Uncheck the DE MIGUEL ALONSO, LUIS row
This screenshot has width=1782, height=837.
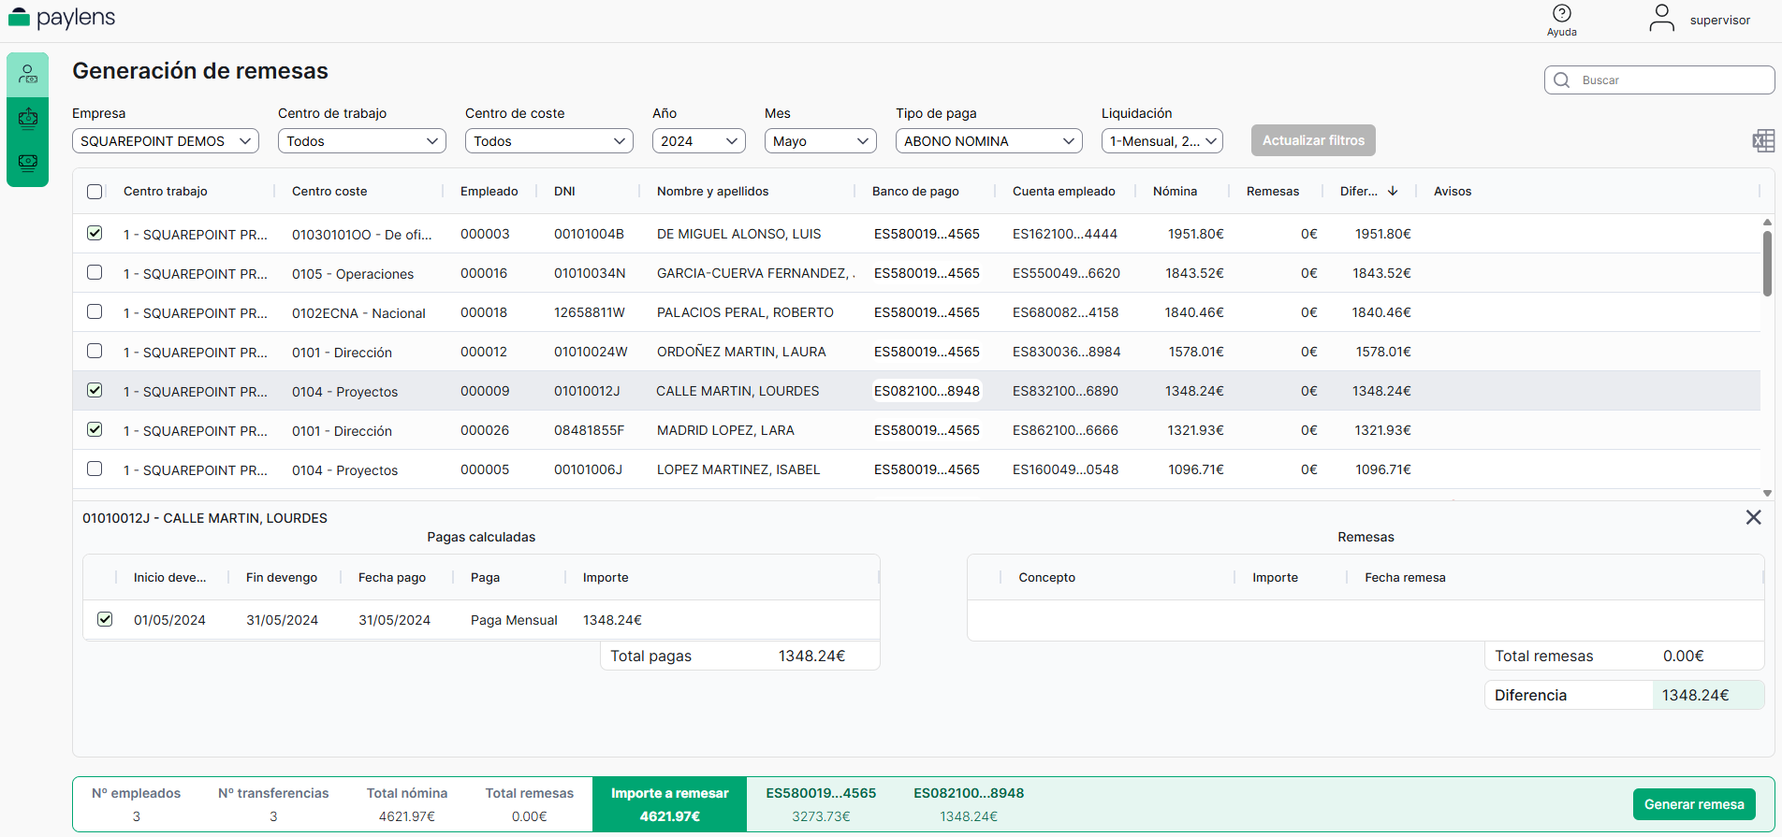pos(95,233)
